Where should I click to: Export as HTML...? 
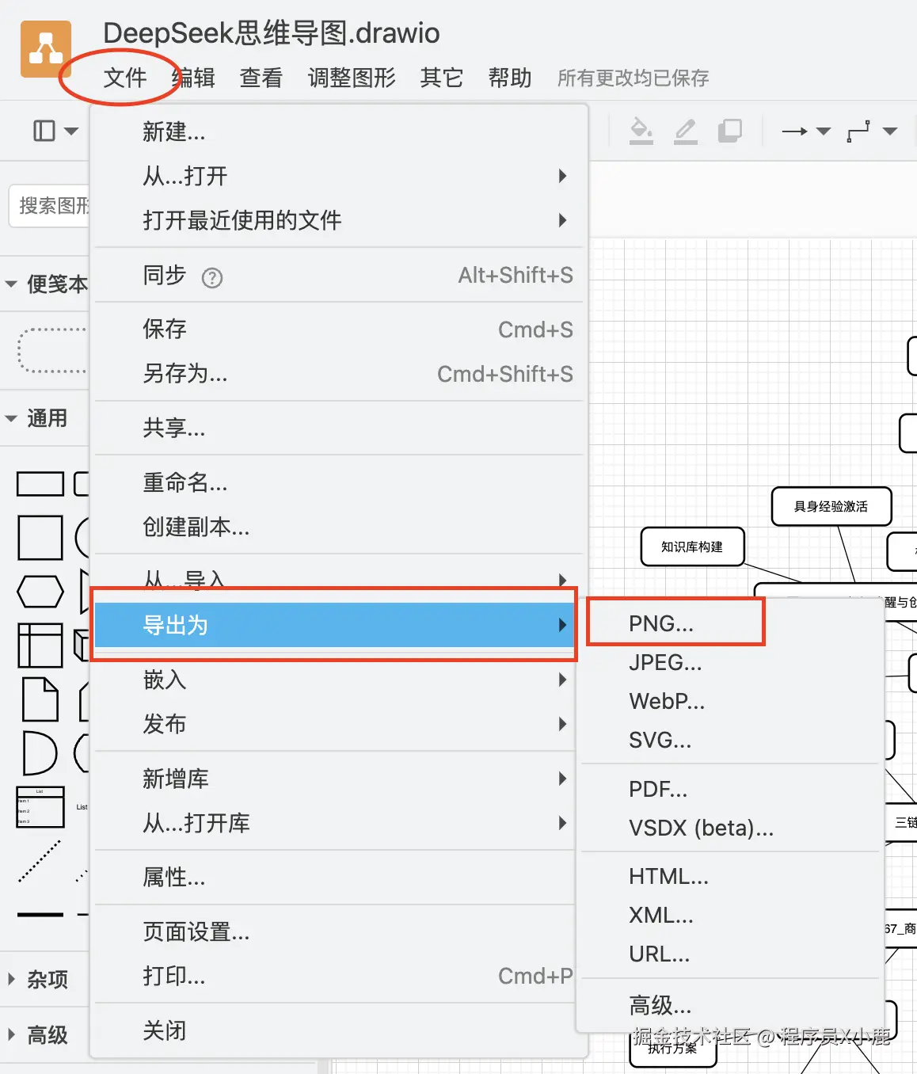coord(730,876)
